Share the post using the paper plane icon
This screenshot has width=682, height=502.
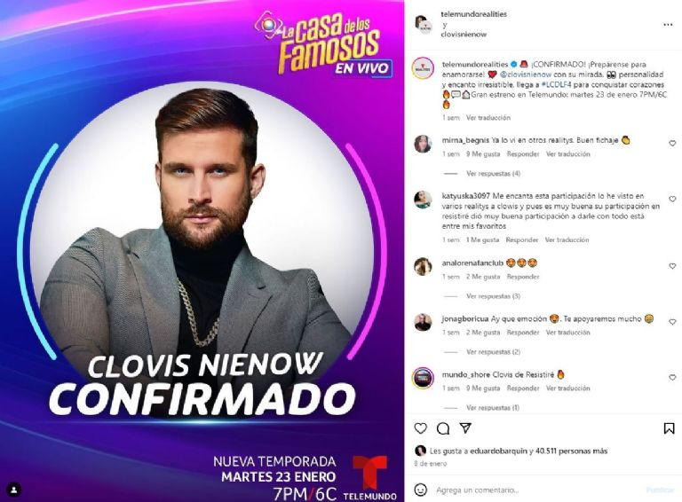click(465, 428)
